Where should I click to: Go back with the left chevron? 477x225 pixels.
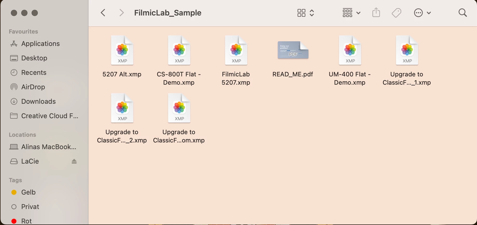(x=103, y=13)
